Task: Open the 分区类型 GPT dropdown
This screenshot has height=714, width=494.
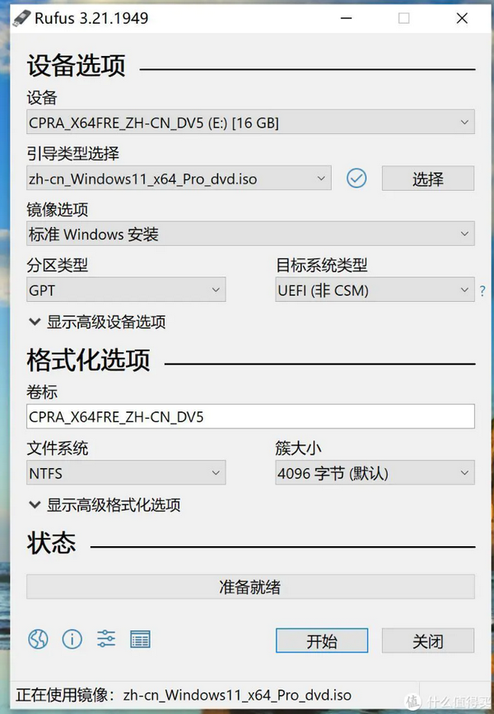Action: 126,290
